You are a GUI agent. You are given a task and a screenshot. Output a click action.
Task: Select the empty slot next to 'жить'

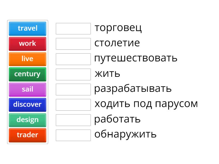73,74
